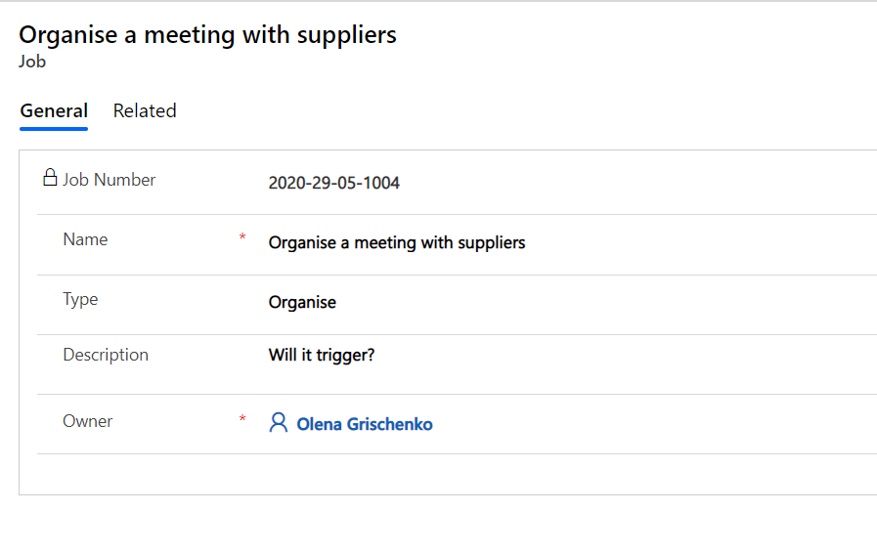Viewport: 877px width, 555px height.
Task: Click blank space right of the owner name
Action: 636,424
